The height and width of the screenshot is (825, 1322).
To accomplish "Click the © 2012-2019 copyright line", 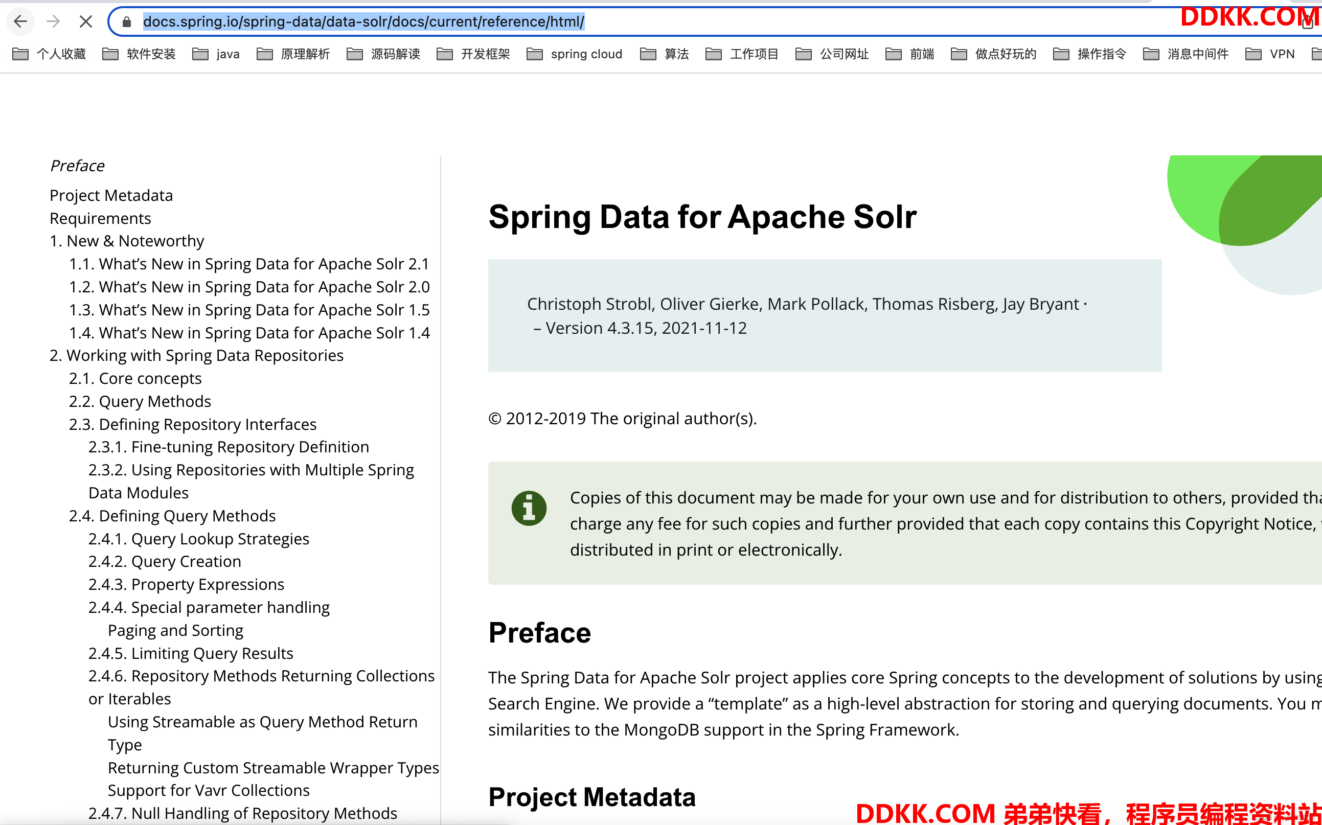I will click(x=623, y=419).
